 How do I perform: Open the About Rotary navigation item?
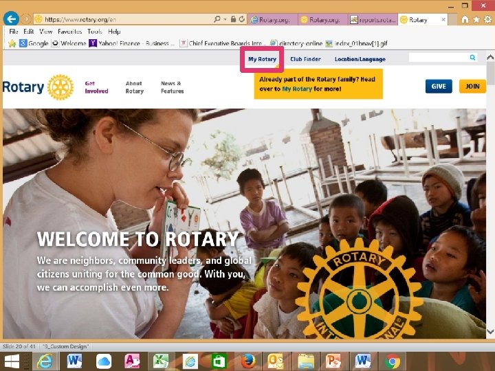(x=135, y=87)
